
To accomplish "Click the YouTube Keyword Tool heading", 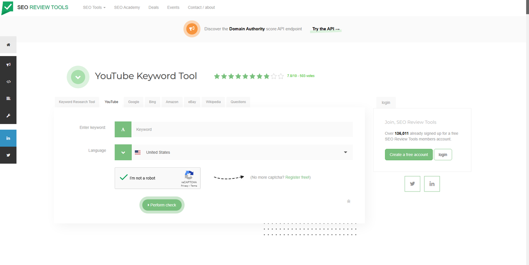I will (146, 76).
